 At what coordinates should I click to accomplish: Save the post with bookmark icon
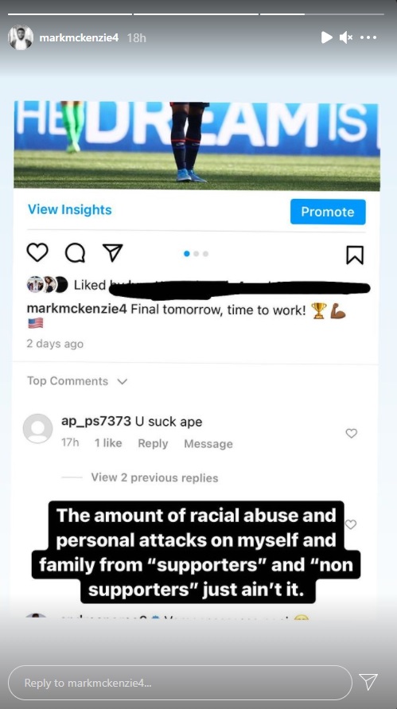pyautogui.click(x=355, y=255)
